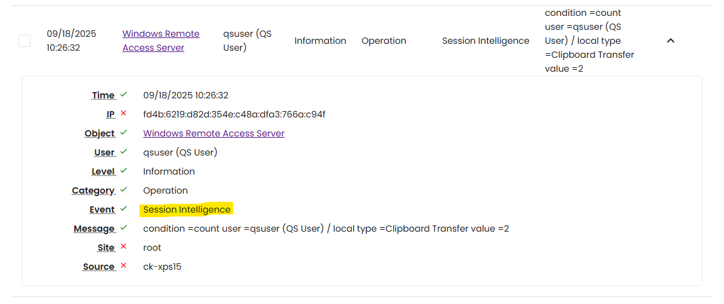The width and height of the screenshot is (724, 304).
Task: Collapse the expanded log entry details
Action: click(x=670, y=41)
